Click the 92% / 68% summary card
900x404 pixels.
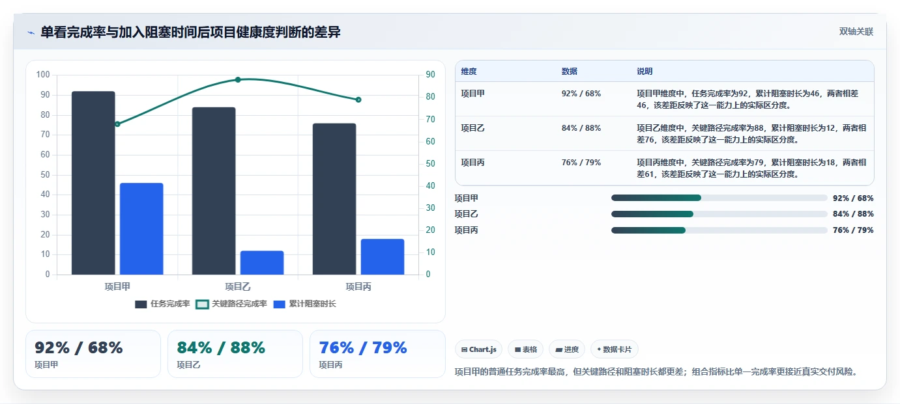click(x=93, y=354)
